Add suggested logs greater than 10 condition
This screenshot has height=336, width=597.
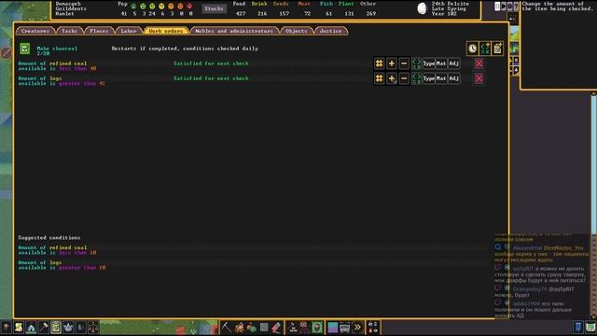[x=251, y=265]
